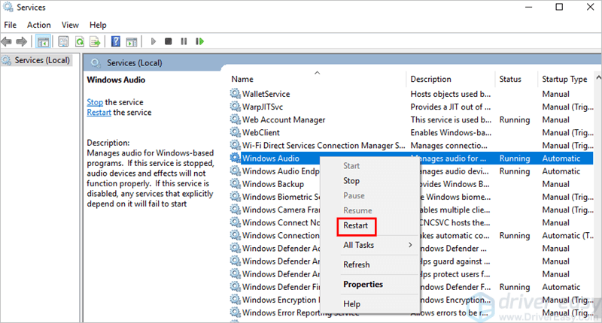Choose Restart in the context menu

[355, 225]
